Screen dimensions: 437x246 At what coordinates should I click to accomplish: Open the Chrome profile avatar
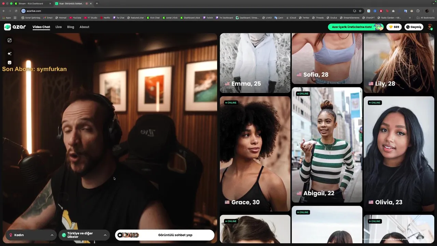(427, 11)
